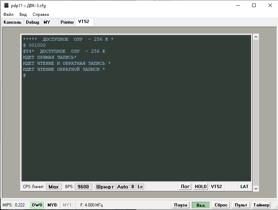Open the Справка menu
The width and height of the screenshot is (278, 210).
[x=41, y=14]
